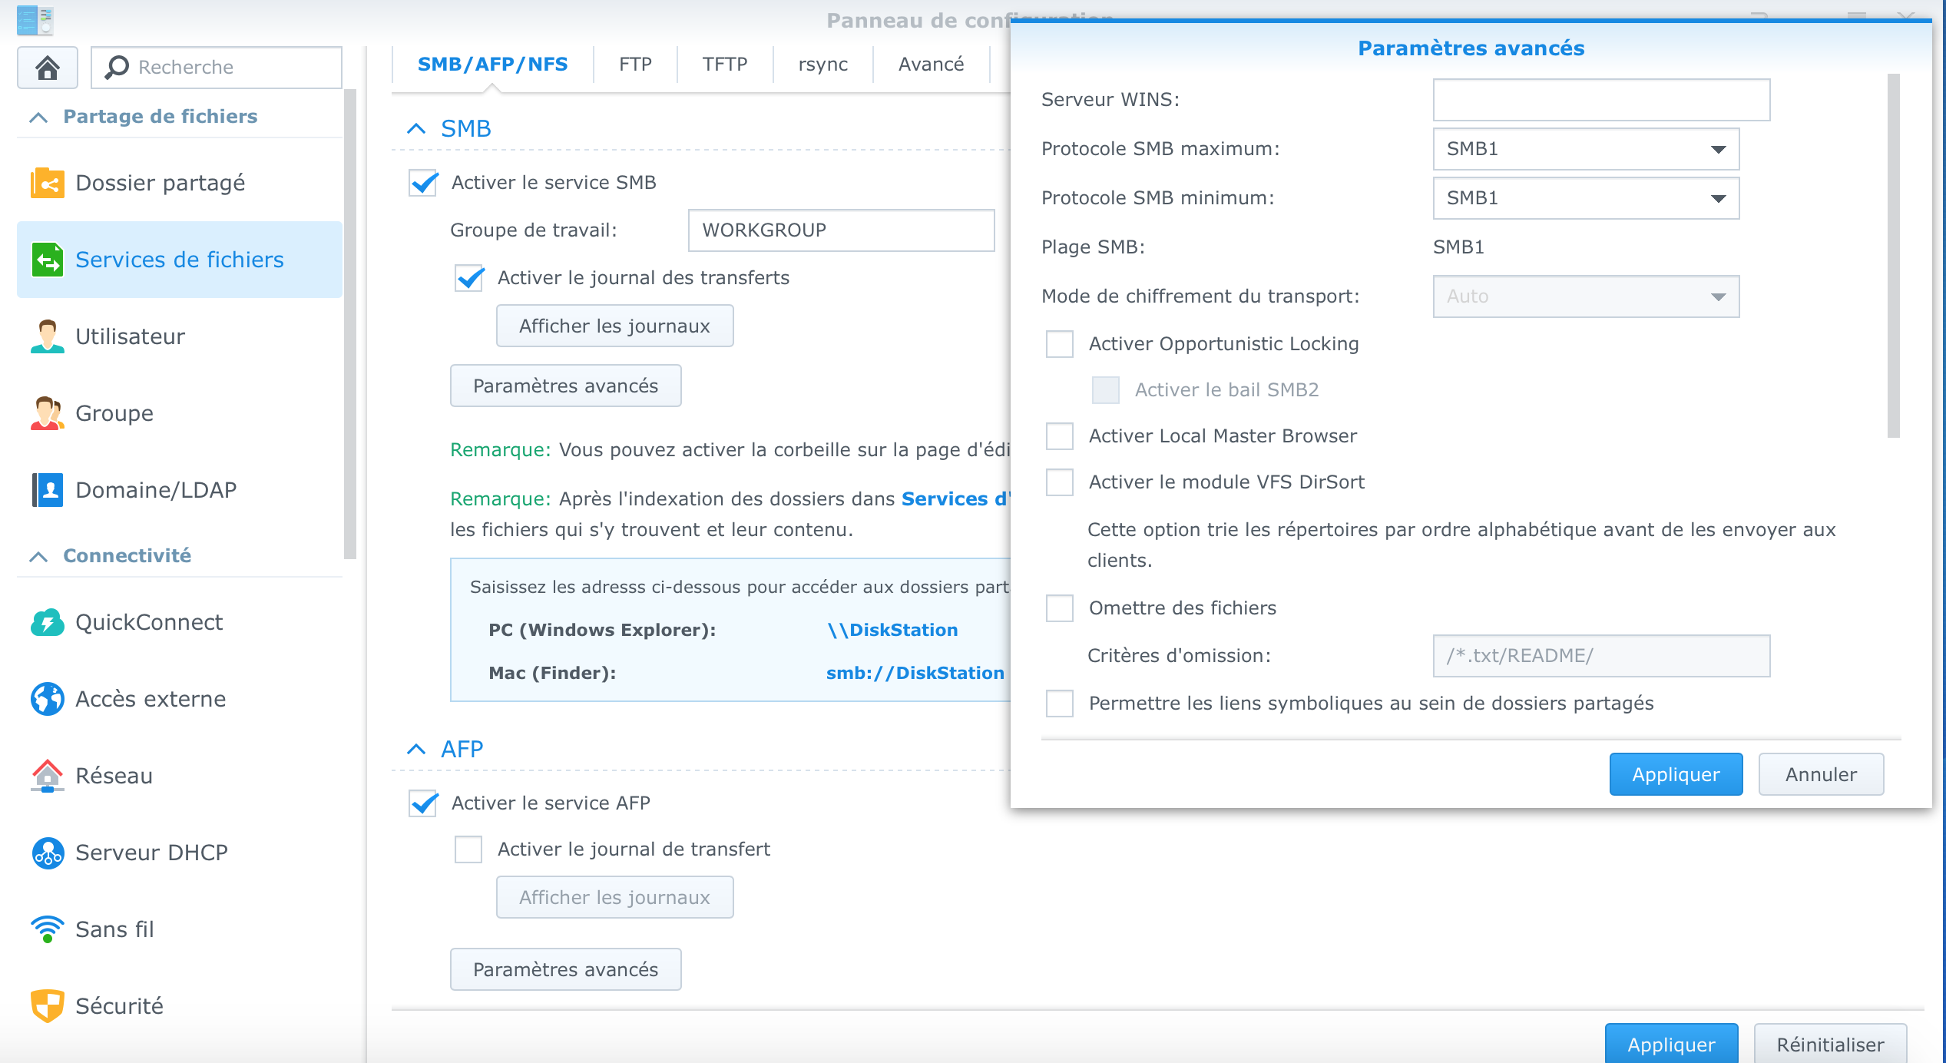The width and height of the screenshot is (1946, 1063).
Task: Click Afficher les journaux under SMB
Action: pos(614,326)
